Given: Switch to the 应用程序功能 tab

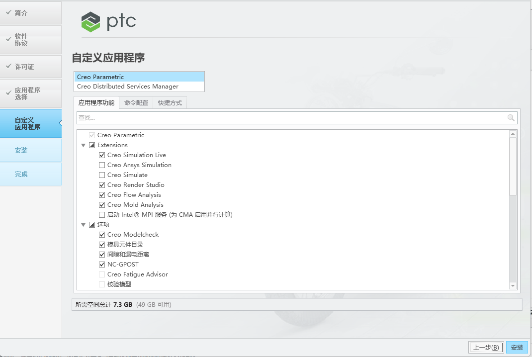Looking at the screenshot, I should pos(96,103).
